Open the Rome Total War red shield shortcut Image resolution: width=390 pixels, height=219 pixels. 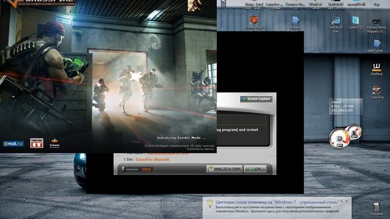tap(254, 23)
